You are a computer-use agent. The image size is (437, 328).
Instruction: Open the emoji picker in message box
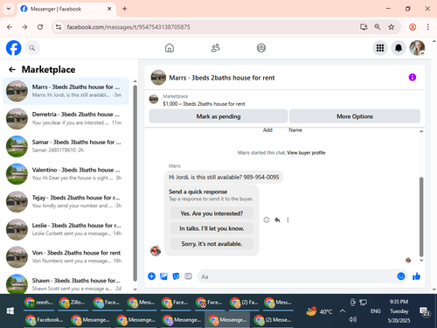coord(401,276)
